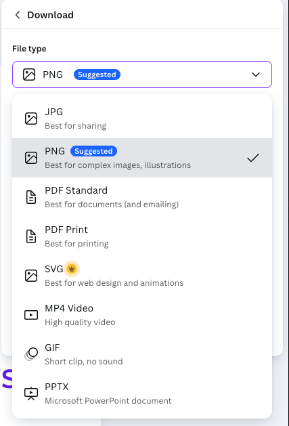Open the PNG file type combo box

click(142, 74)
